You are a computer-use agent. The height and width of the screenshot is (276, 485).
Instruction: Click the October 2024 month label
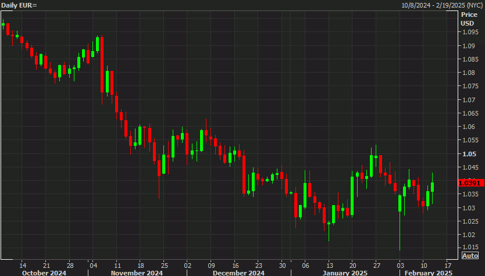(44, 273)
